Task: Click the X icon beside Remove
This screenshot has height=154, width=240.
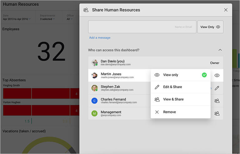Action: click(157, 112)
